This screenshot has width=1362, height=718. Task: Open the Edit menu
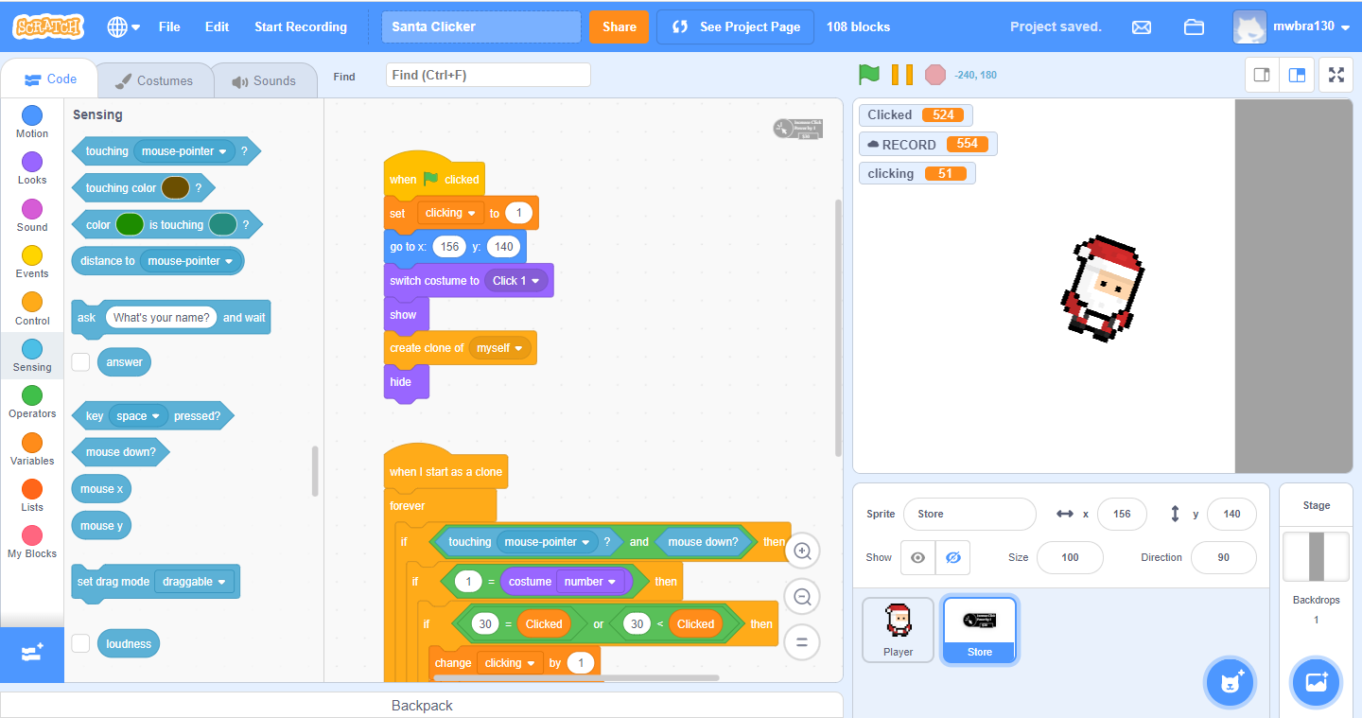tap(217, 26)
